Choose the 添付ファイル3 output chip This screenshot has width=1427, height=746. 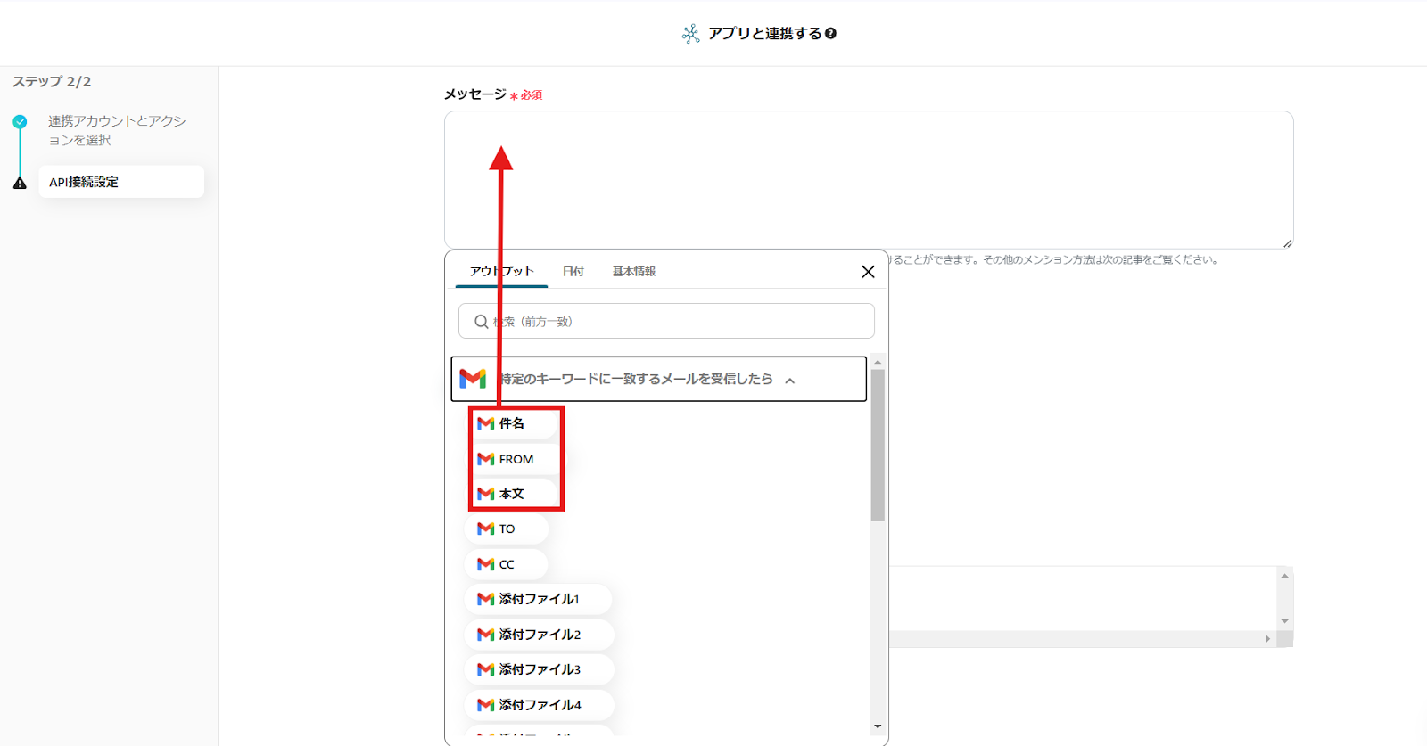[539, 669]
